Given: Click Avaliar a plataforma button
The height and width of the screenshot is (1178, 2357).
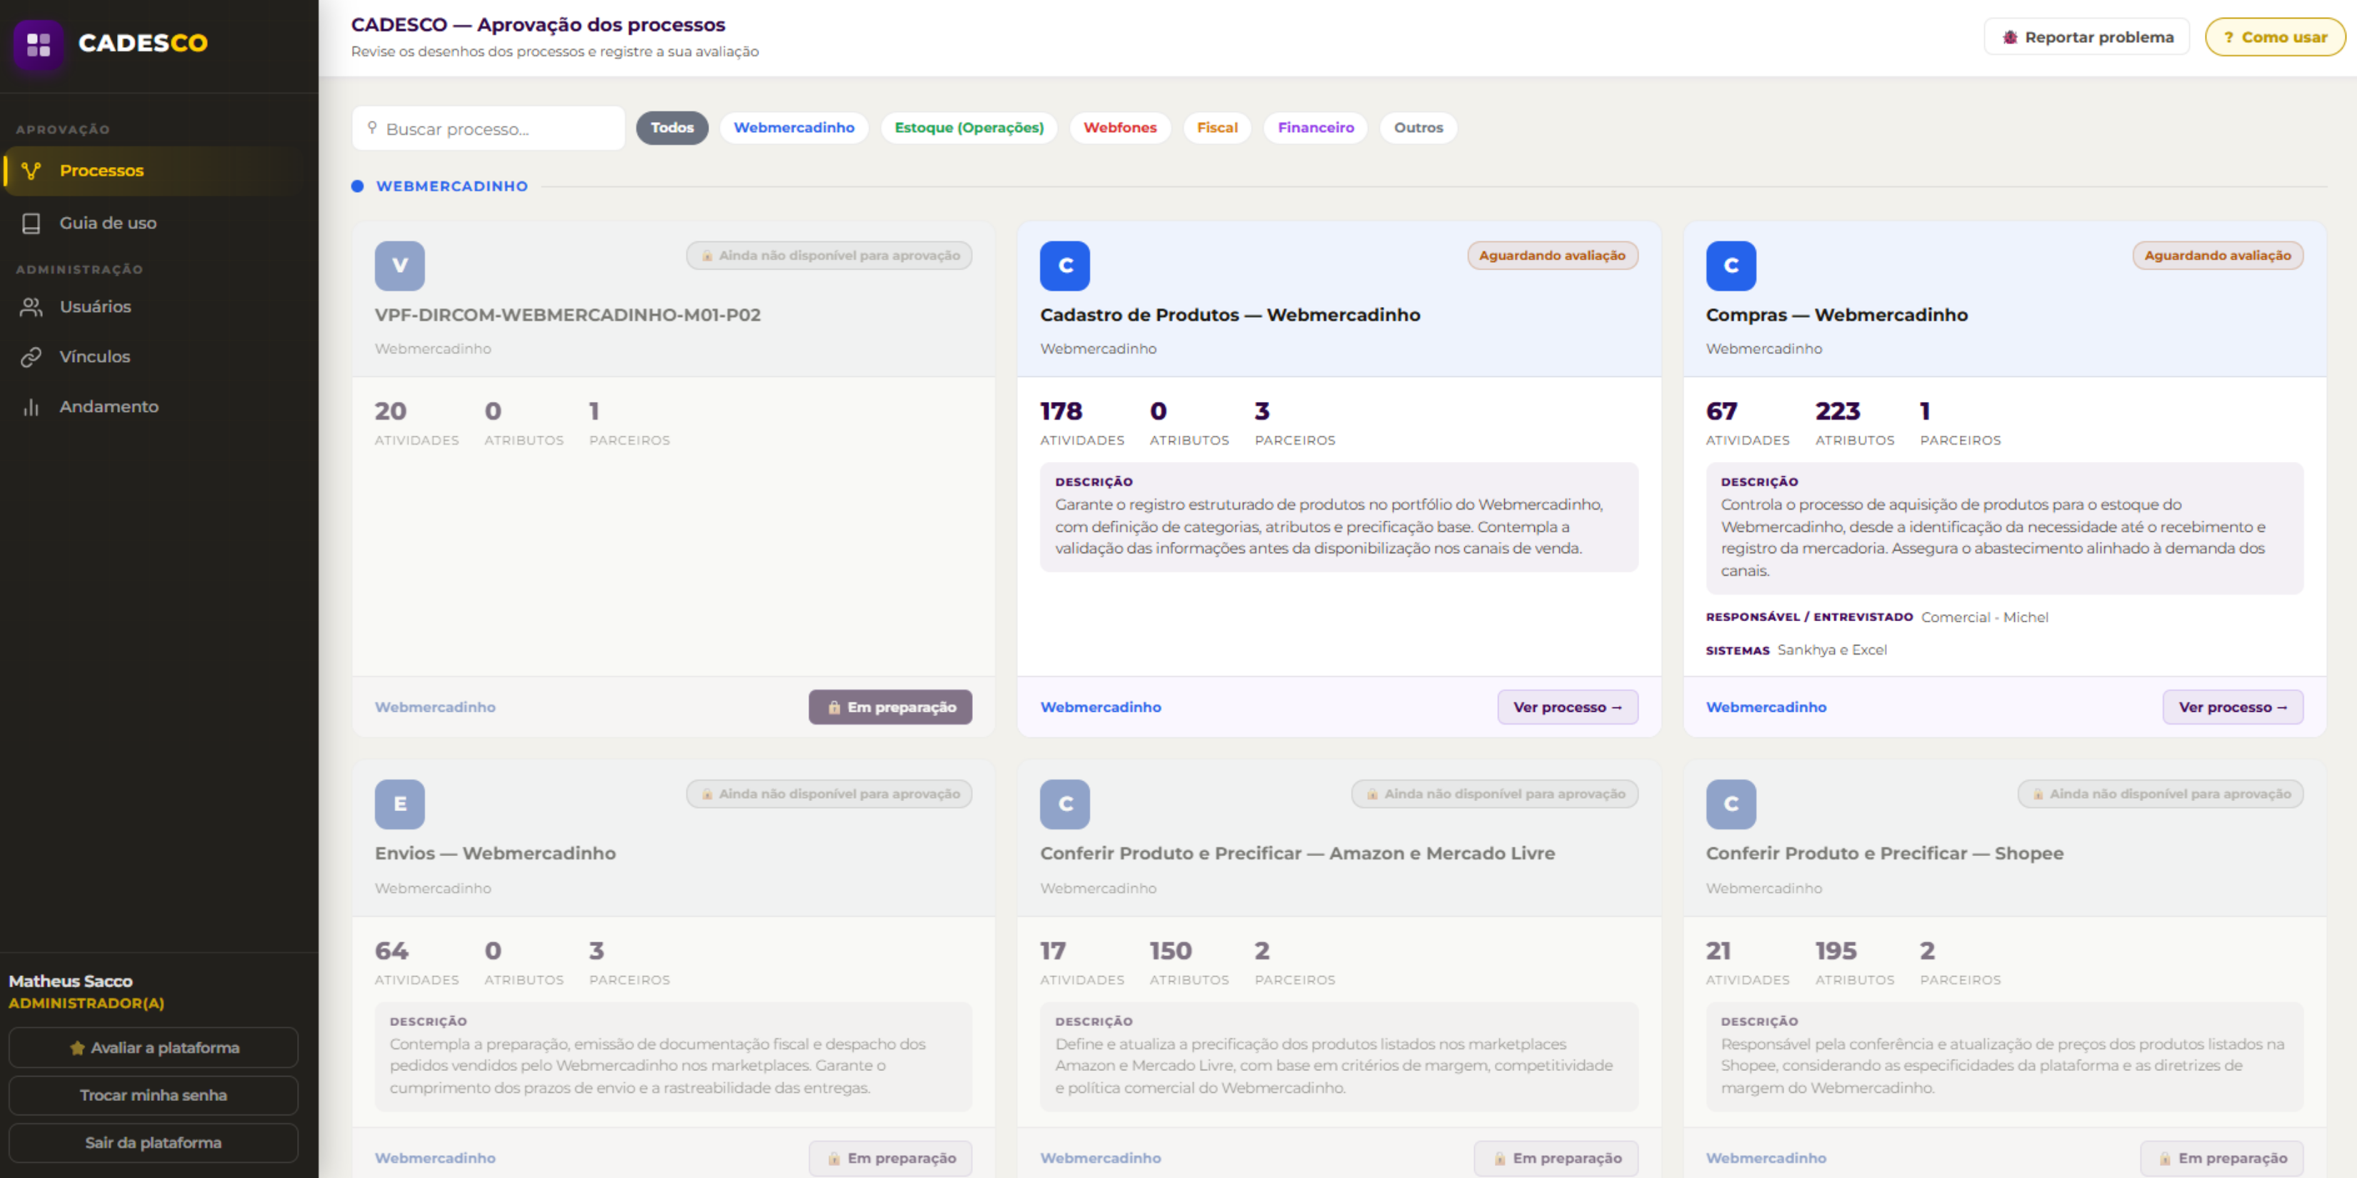Looking at the screenshot, I should click(x=153, y=1048).
